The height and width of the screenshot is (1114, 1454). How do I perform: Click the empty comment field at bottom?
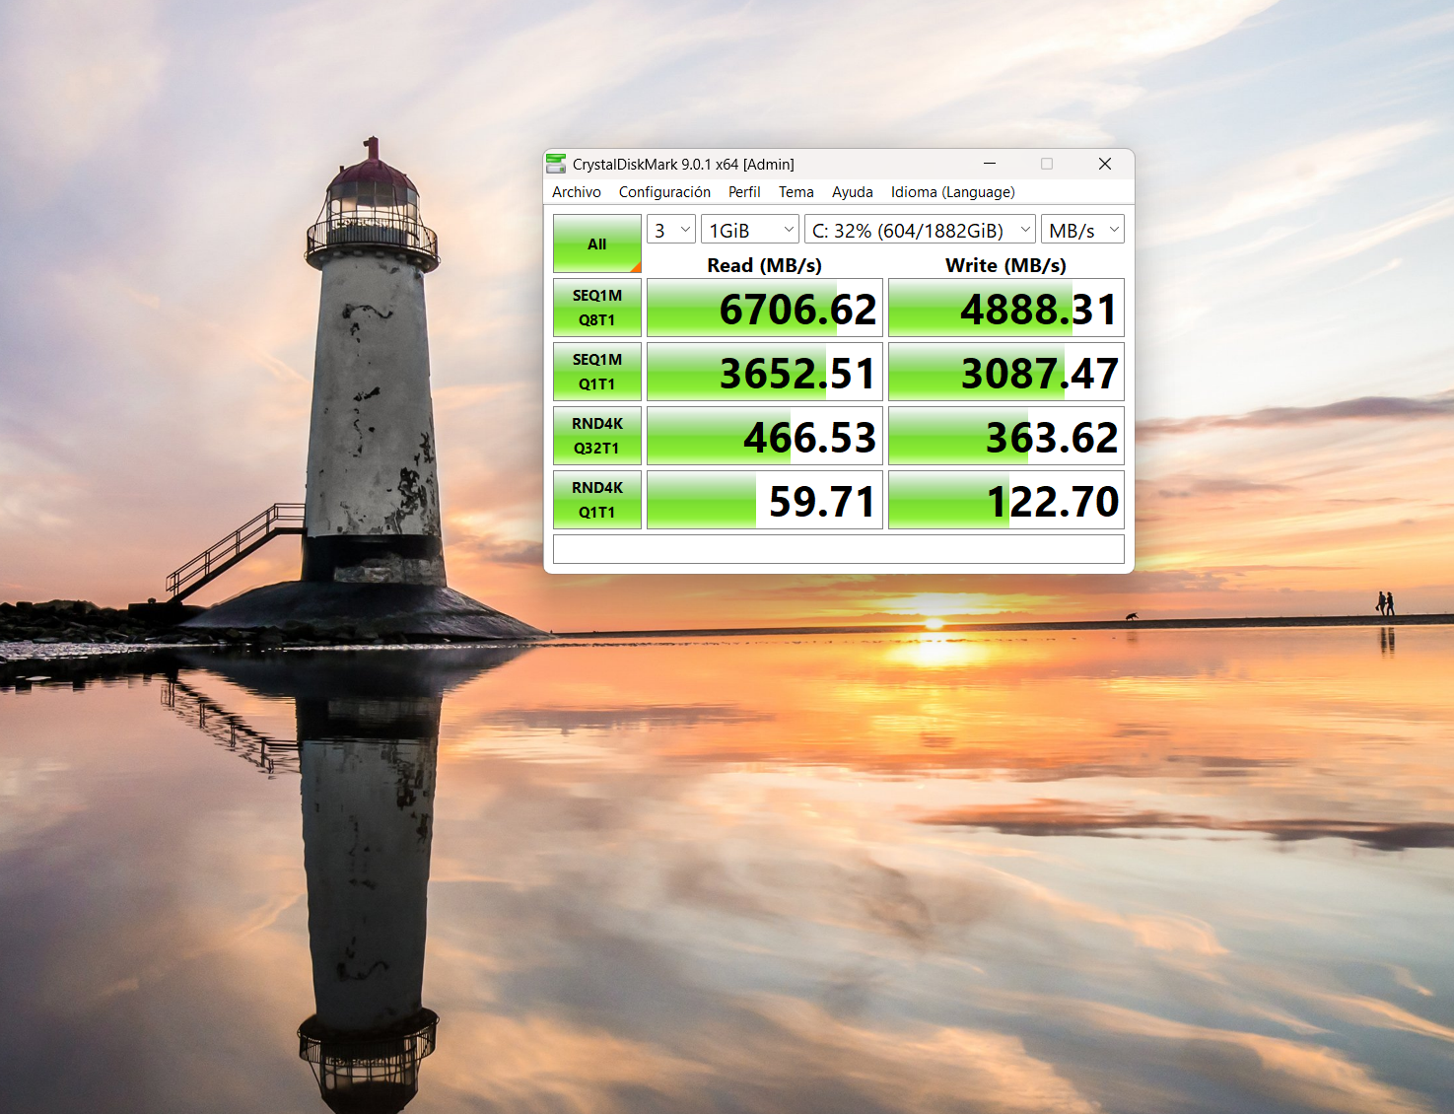tap(838, 549)
